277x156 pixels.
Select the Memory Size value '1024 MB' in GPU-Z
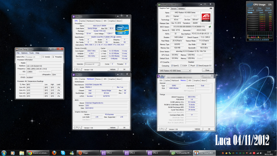tap(177, 48)
